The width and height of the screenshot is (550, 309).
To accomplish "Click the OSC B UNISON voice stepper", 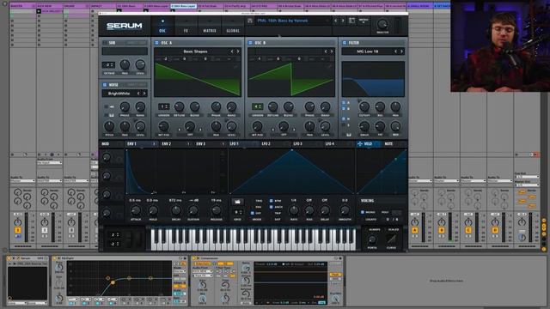I will (x=257, y=106).
